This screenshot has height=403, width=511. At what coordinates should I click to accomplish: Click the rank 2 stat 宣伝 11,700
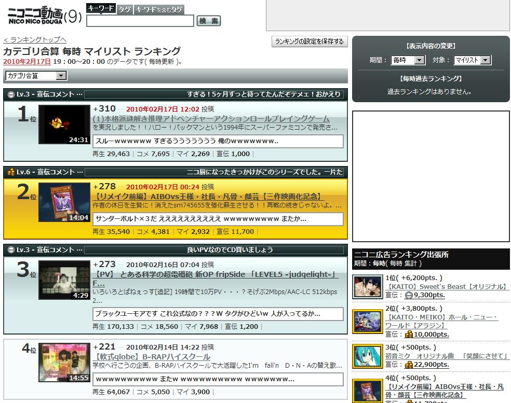pyautogui.click(x=235, y=232)
